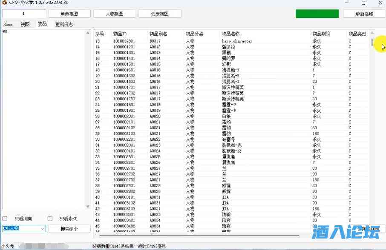
Task: Open the 更新日志 tab
Action: (64, 25)
